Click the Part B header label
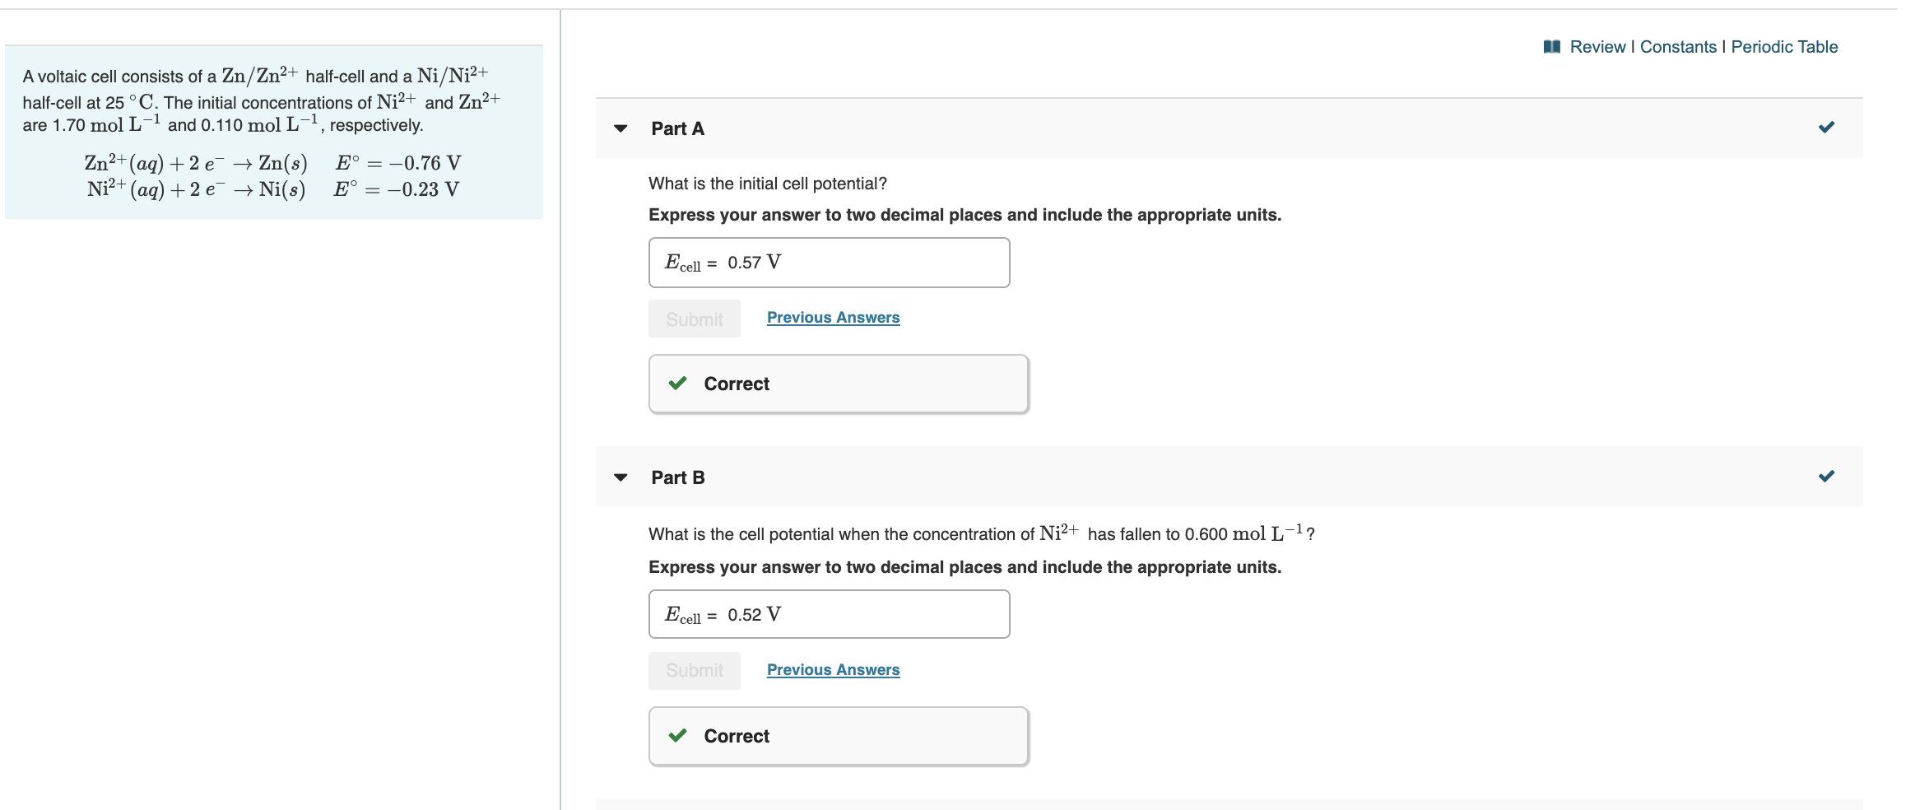Image resolution: width=1929 pixels, height=810 pixels. 677,477
